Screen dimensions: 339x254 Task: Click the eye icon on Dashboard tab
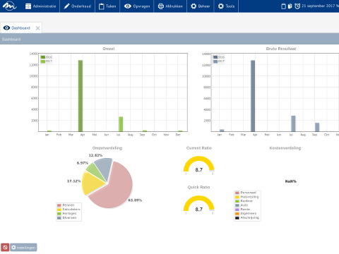6,28
